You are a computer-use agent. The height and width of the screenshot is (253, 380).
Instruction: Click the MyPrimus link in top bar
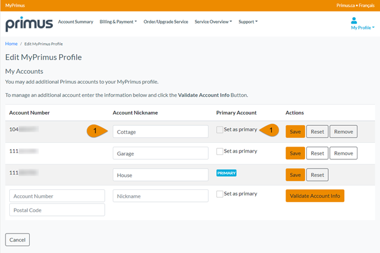pos(15,5)
